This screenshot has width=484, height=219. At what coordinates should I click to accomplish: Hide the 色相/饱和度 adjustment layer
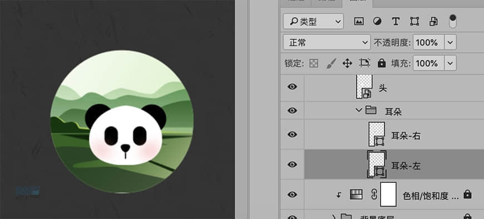point(292,195)
